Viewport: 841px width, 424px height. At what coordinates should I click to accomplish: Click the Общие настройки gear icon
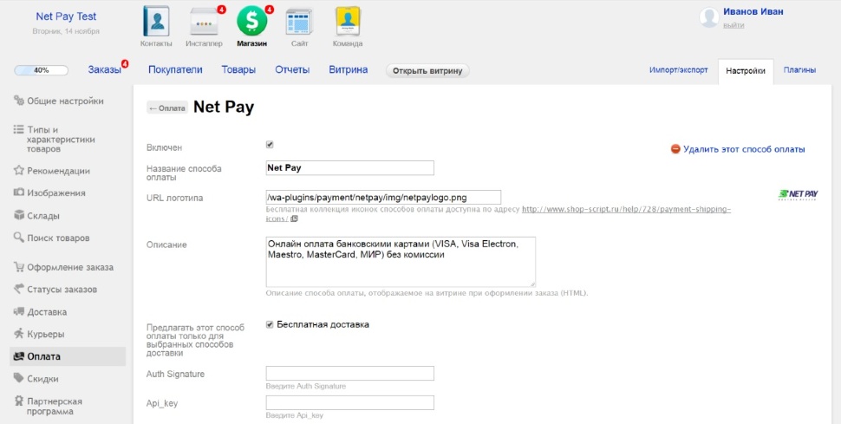point(19,101)
